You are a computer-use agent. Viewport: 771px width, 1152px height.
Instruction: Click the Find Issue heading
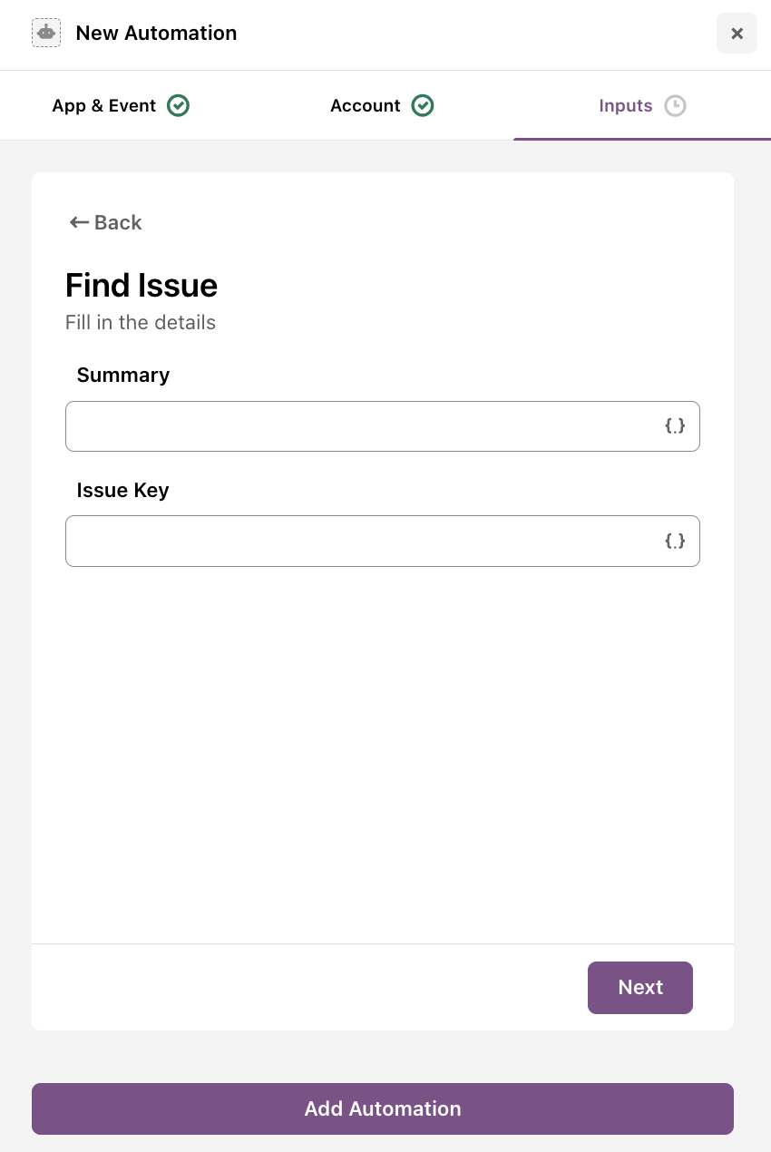coord(142,286)
